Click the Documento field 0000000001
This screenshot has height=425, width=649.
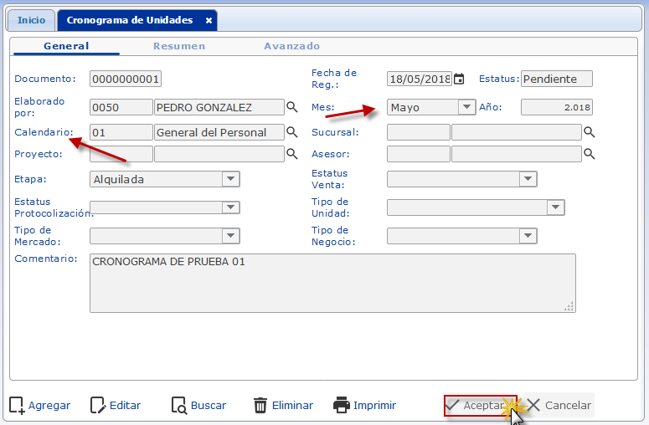pos(126,79)
